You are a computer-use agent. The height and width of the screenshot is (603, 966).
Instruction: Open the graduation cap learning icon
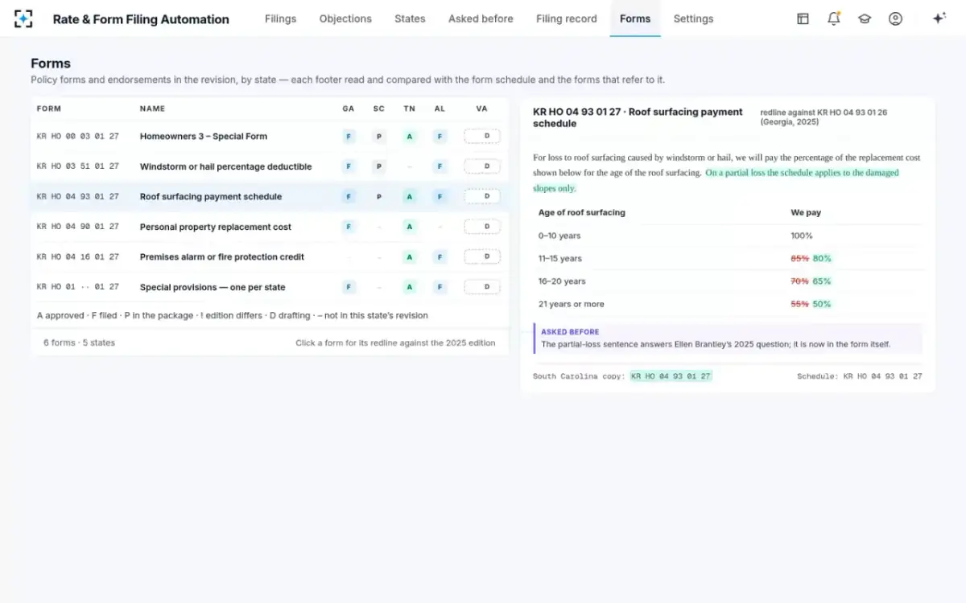click(865, 18)
